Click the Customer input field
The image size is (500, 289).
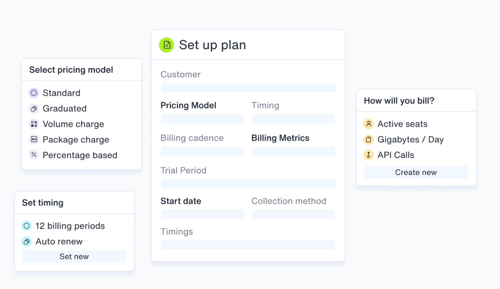pos(248,87)
